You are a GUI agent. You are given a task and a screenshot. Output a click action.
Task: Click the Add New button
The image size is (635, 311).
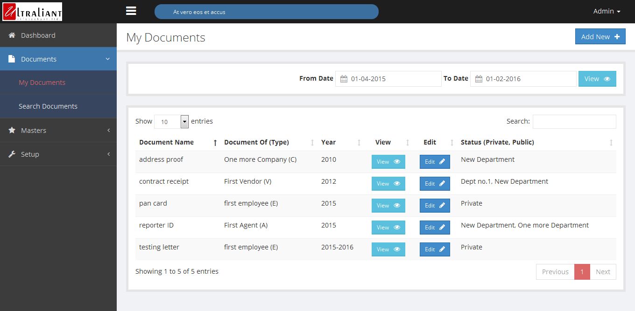600,37
